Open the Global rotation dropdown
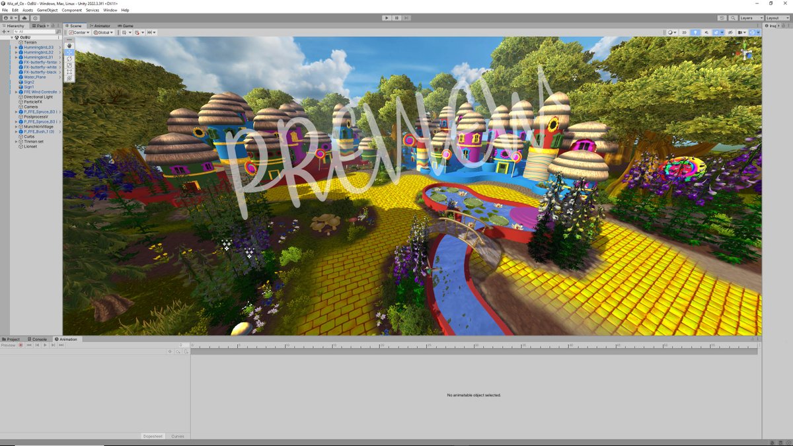Viewport: 793px width, 446px height. 103,32
